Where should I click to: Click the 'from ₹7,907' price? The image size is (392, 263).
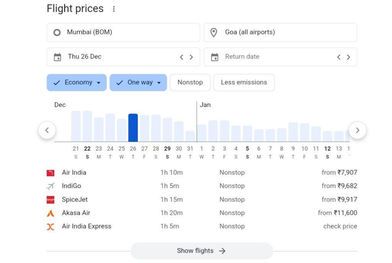pos(339,173)
